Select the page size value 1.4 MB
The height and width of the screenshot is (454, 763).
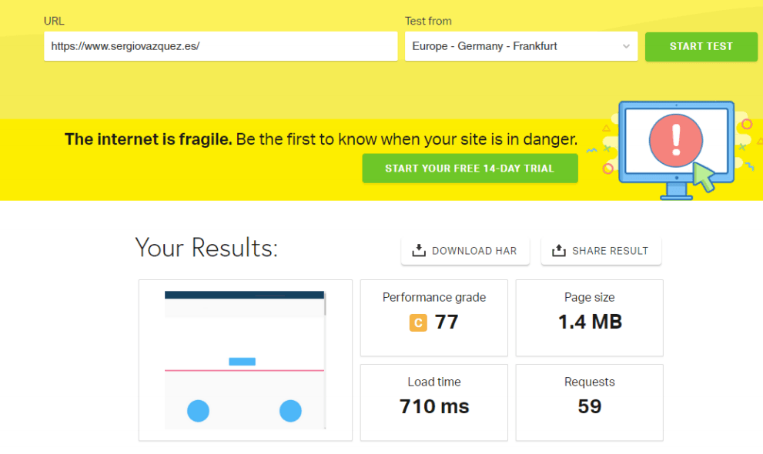(590, 322)
